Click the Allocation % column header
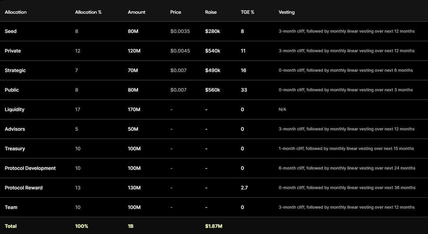The image size is (428, 234). [x=88, y=12]
